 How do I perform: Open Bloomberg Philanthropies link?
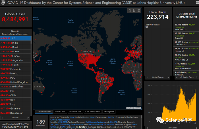click(72, 124)
